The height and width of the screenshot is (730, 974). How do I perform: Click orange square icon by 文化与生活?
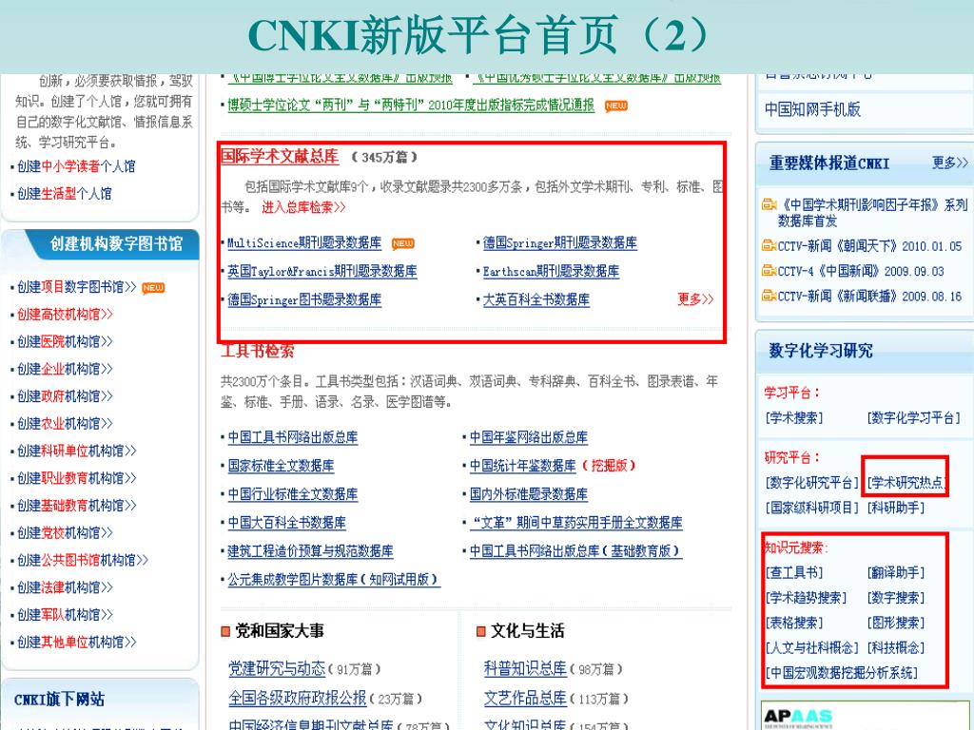pyautogui.click(x=480, y=632)
